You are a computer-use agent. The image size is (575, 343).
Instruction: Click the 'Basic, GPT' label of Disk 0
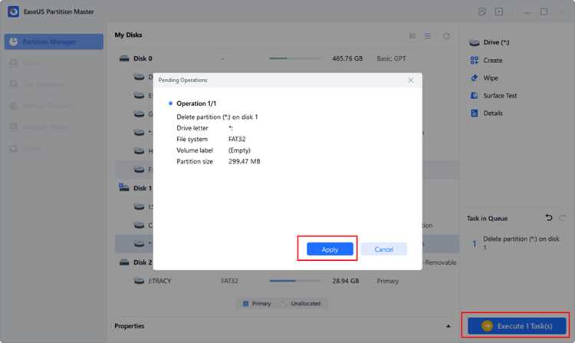click(391, 58)
